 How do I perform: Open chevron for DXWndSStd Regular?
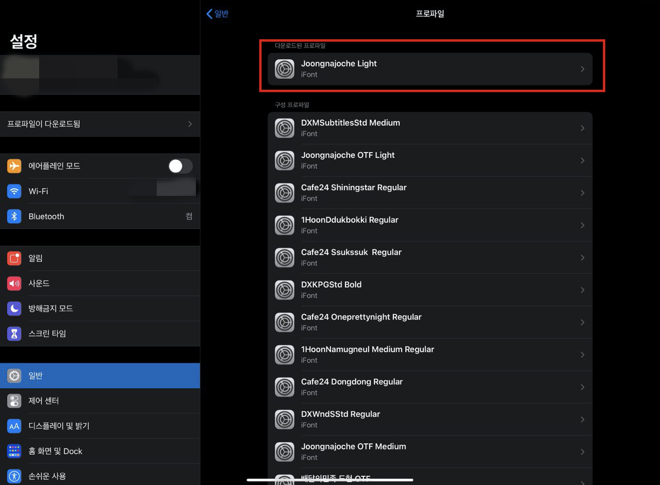click(x=583, y=420)
